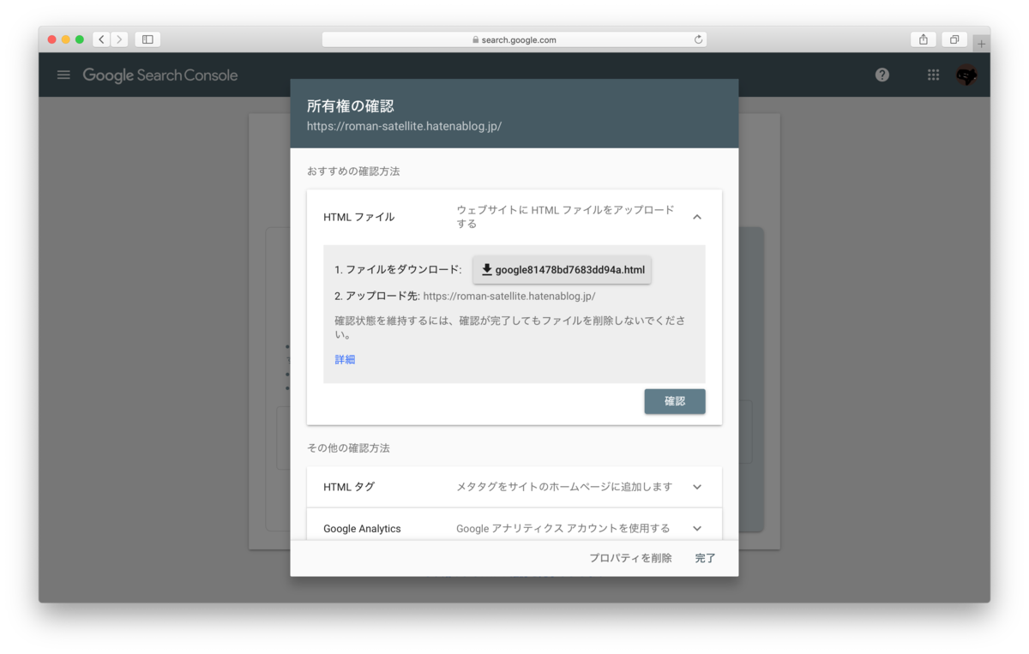Click the search.google.com address bar

[514, 39]
